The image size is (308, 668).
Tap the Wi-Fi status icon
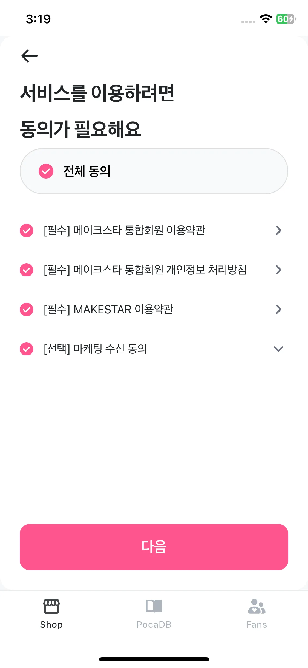(266, 19)
